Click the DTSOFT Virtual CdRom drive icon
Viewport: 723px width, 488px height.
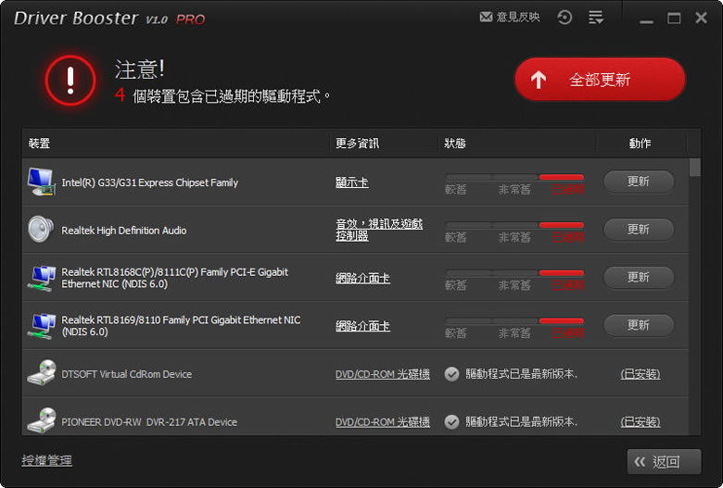[41, 374]
